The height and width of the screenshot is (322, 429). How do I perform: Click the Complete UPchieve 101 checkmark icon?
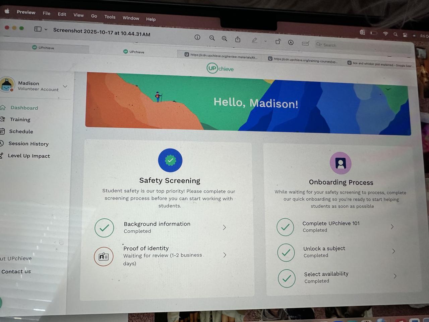(285, 227)
